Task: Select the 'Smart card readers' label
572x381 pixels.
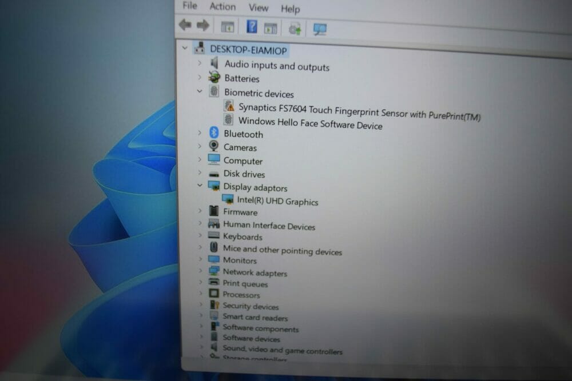Action: pos(255,317)
